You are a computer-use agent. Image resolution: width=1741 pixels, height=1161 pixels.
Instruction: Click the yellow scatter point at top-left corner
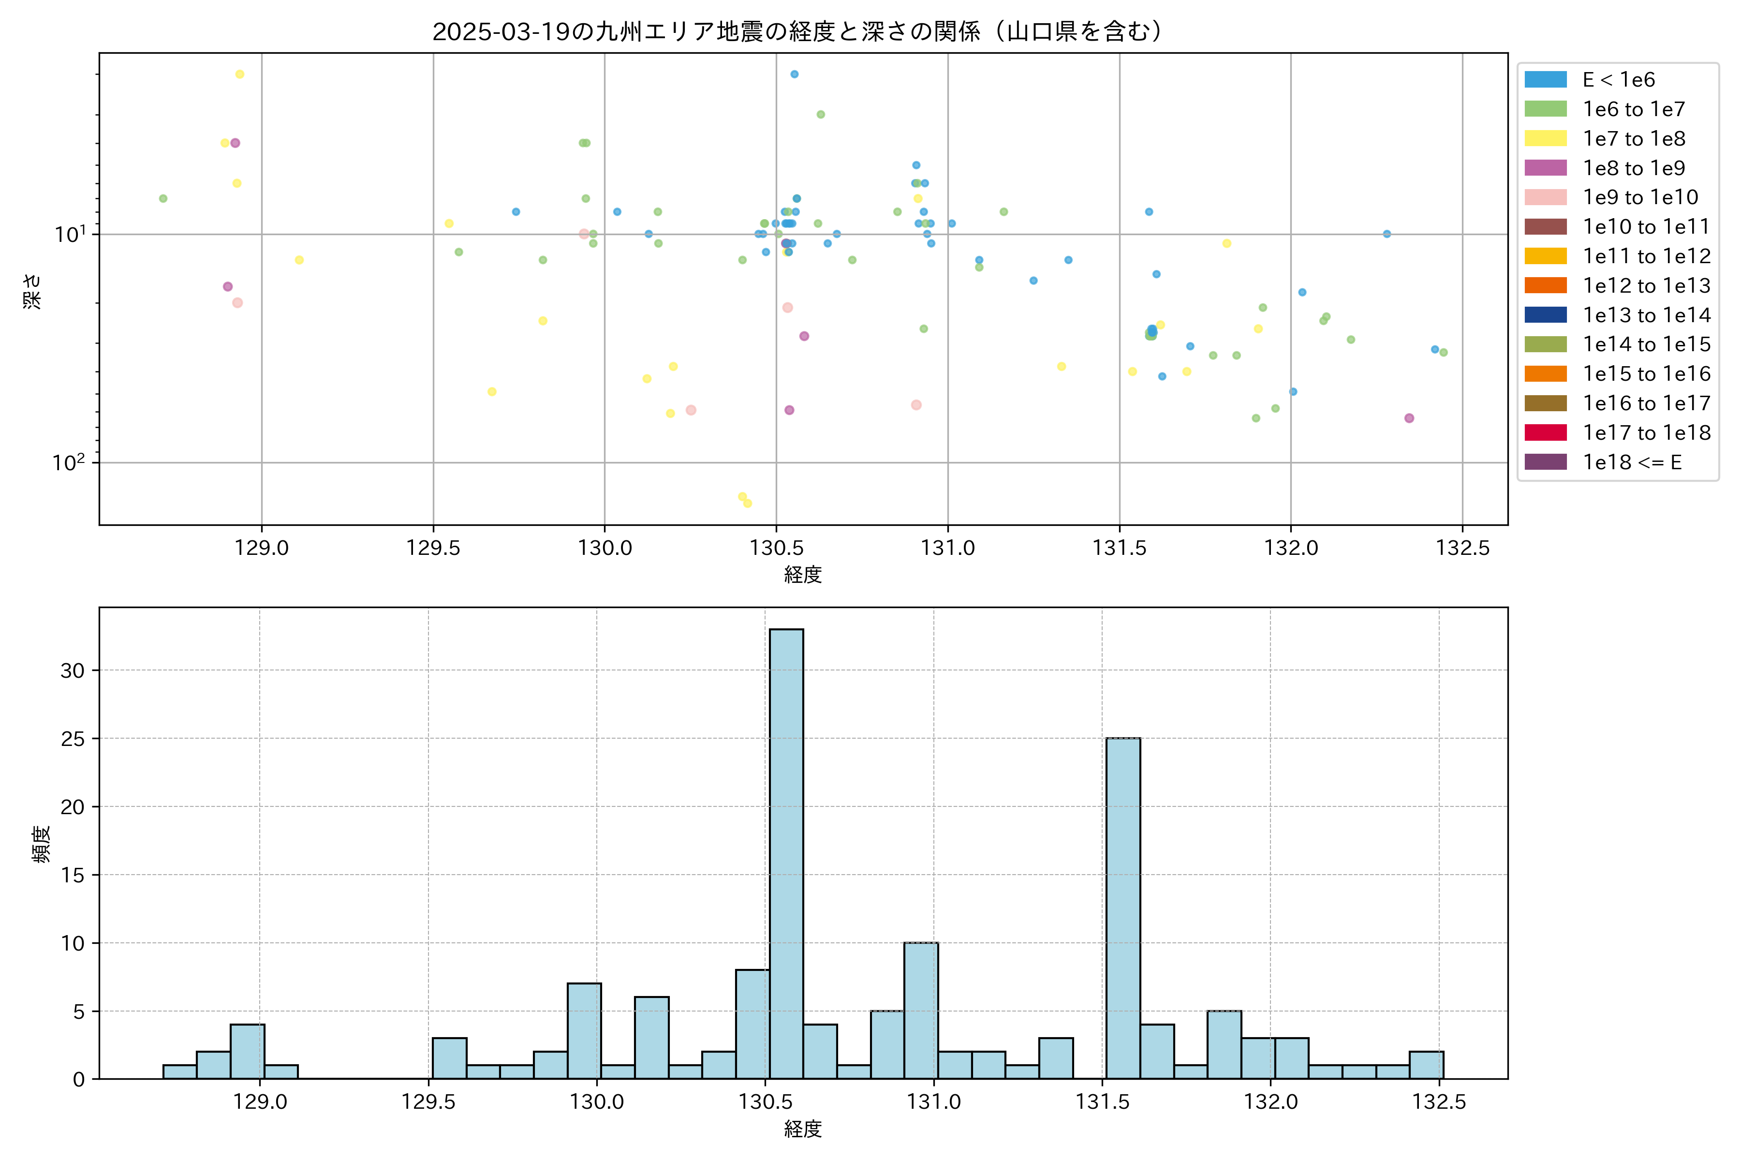239,74
